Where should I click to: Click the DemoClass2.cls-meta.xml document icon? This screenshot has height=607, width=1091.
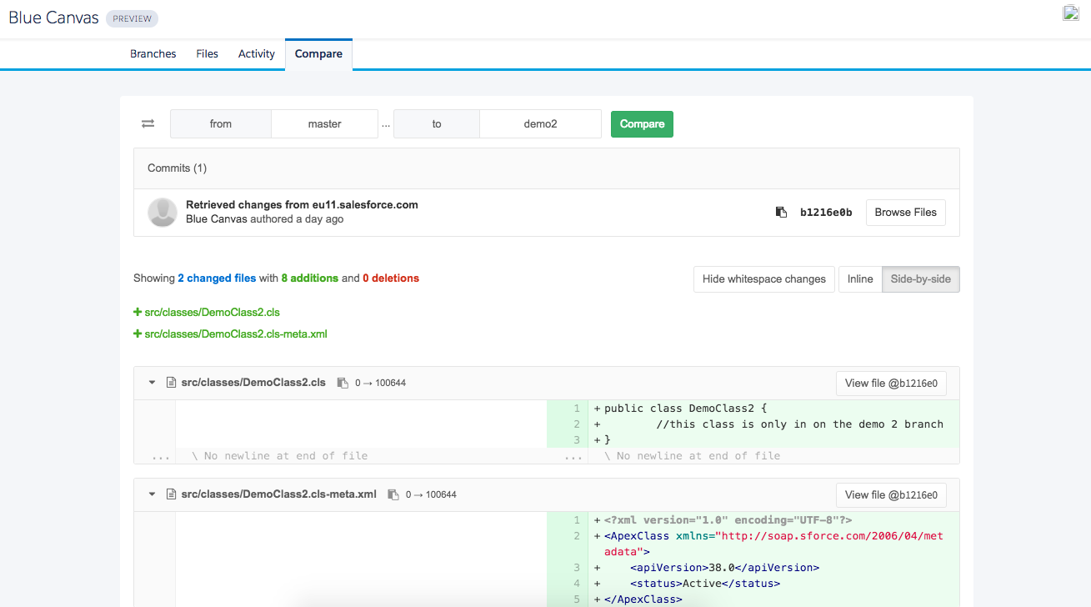click(x=172, y=494)
